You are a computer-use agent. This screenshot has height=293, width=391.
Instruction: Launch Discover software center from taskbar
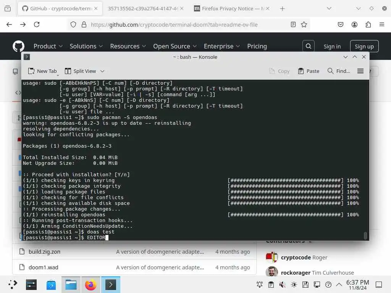pyautogui.click(x=51, y=285)
